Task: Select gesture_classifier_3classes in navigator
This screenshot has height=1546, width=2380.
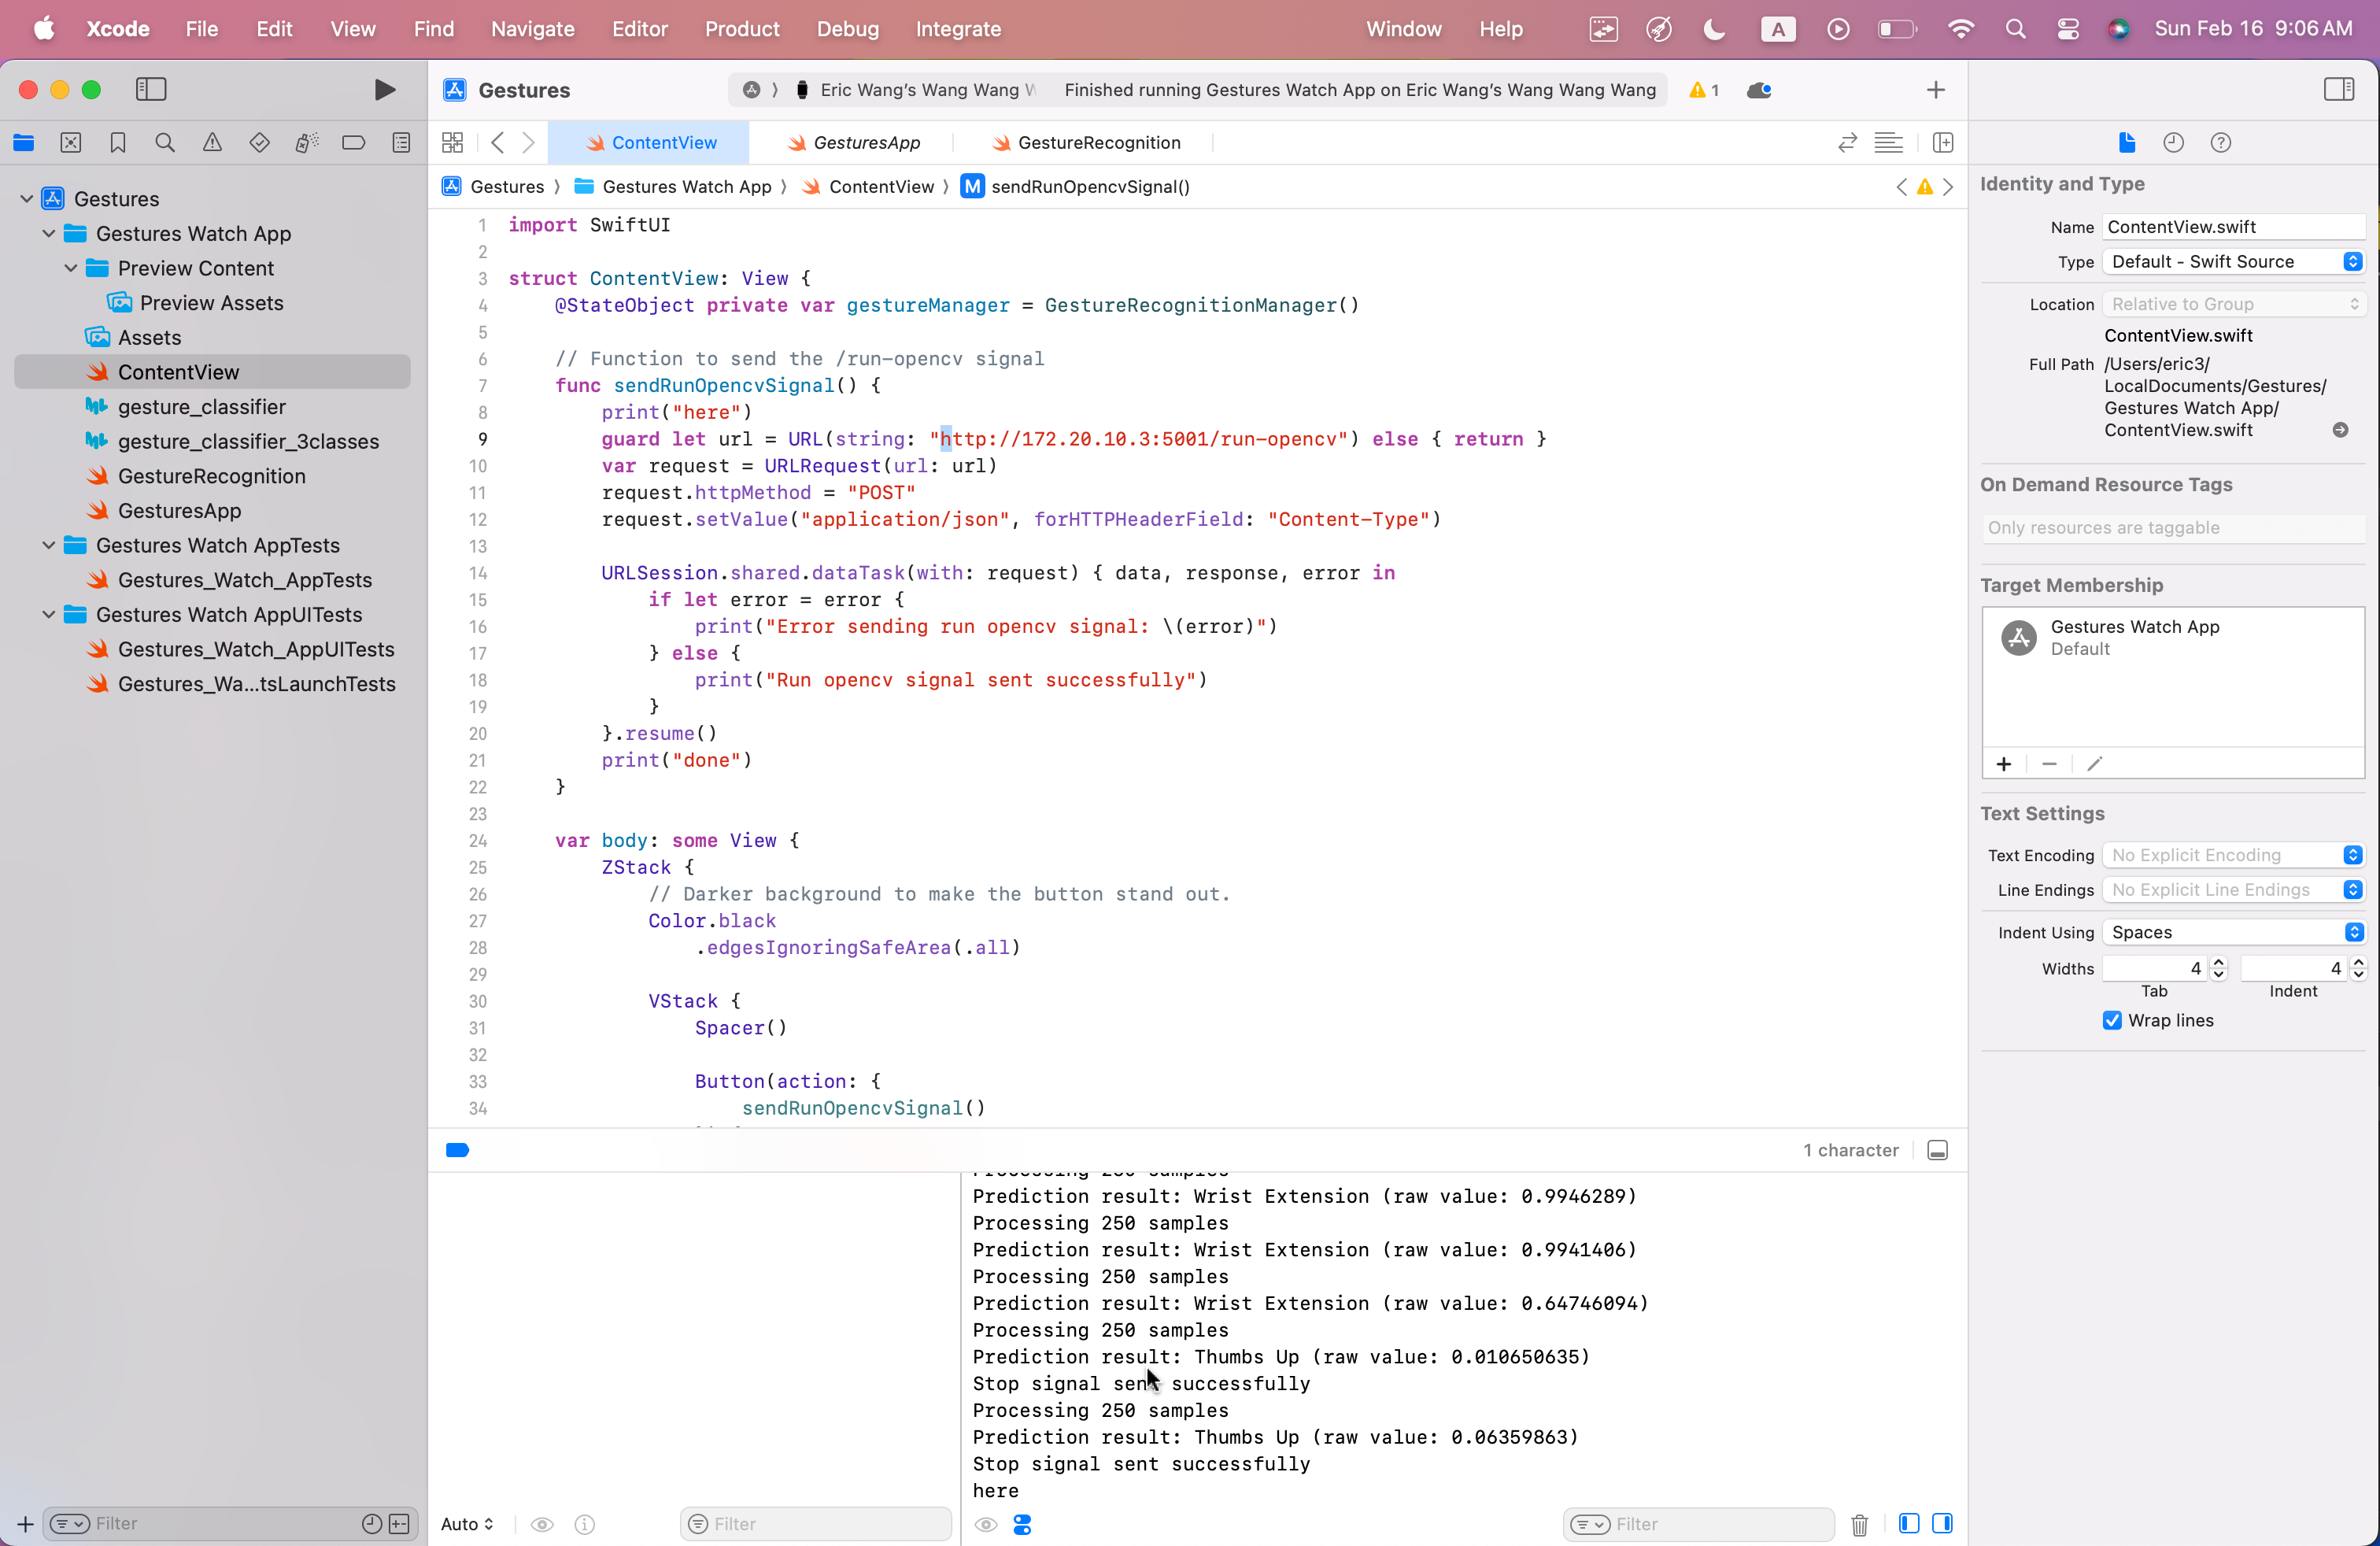Action: click(248, 441)
